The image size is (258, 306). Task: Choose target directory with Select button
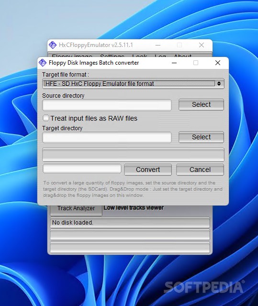tap(201, 137)
